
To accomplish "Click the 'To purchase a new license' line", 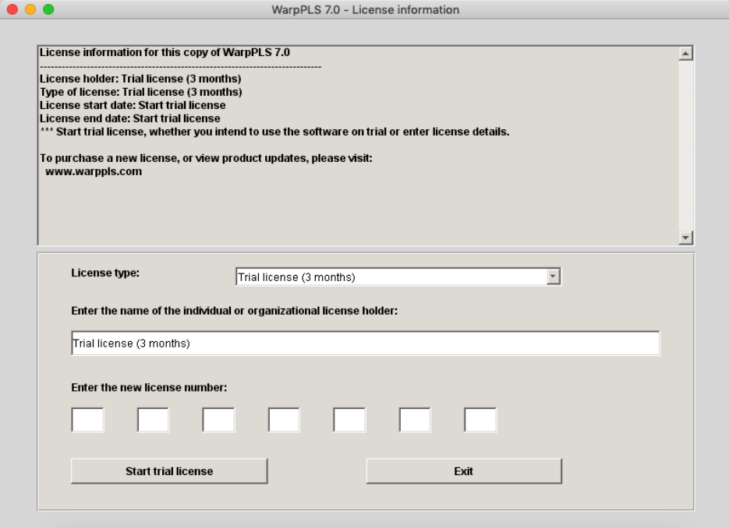I will (x=206, y=158).
